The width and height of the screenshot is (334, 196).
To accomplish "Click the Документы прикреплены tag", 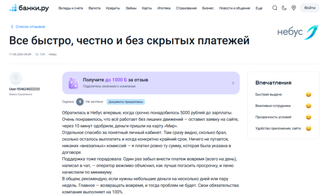I will (126, 102).
